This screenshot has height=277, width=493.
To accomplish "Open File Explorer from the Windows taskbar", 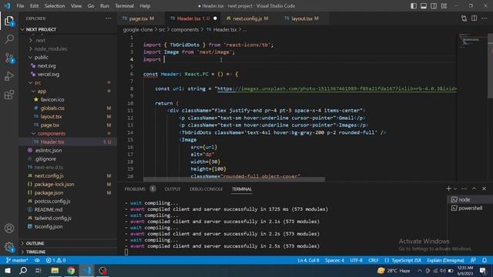I will (55, 271).
